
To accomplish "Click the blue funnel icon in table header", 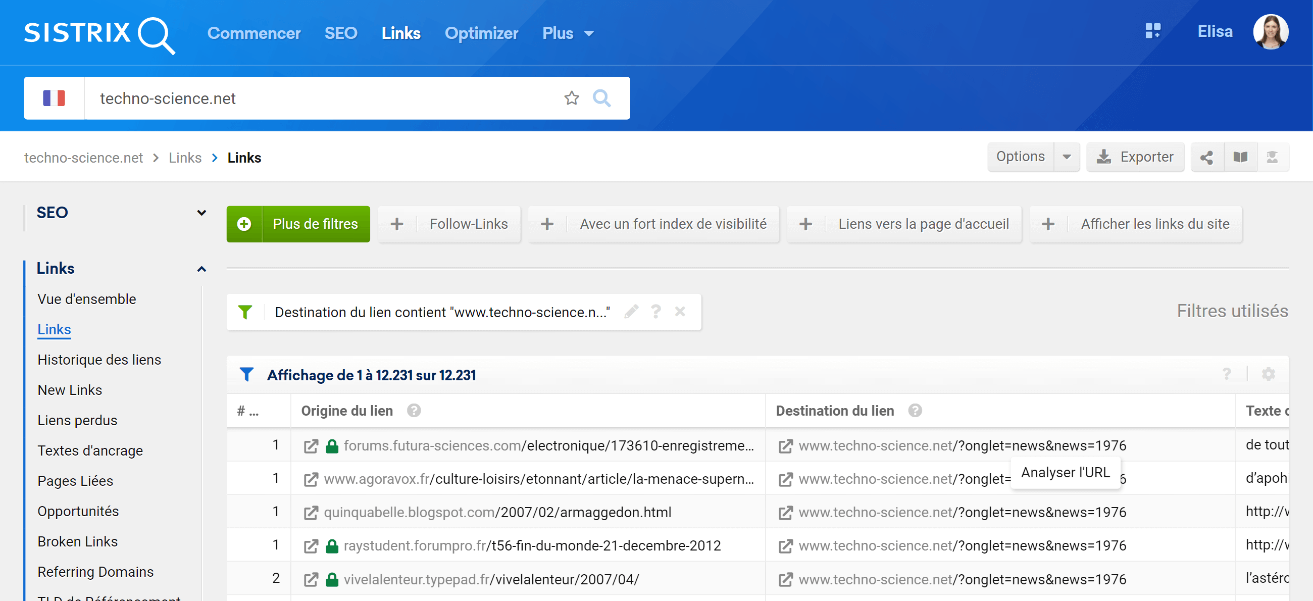I will (x=246, y=375).
